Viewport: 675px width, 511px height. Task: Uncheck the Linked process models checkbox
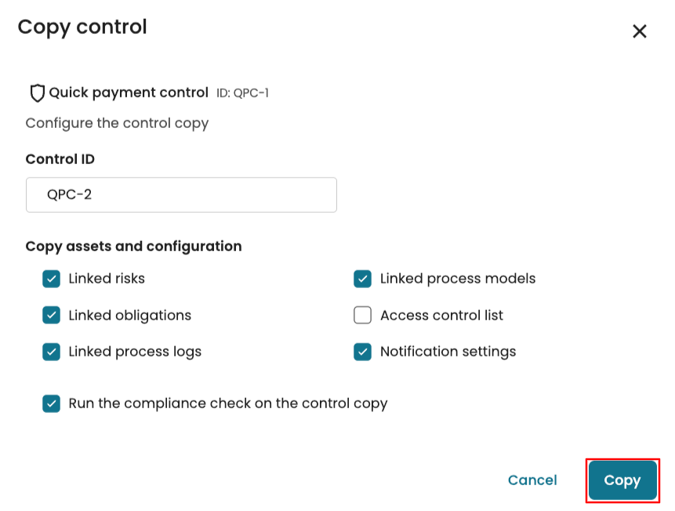click(x=362, y=279)
